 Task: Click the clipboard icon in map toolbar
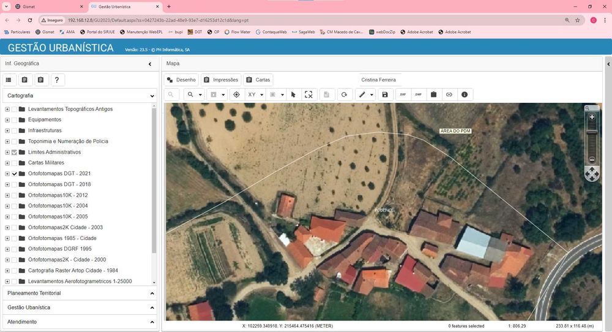click(434, 94)
